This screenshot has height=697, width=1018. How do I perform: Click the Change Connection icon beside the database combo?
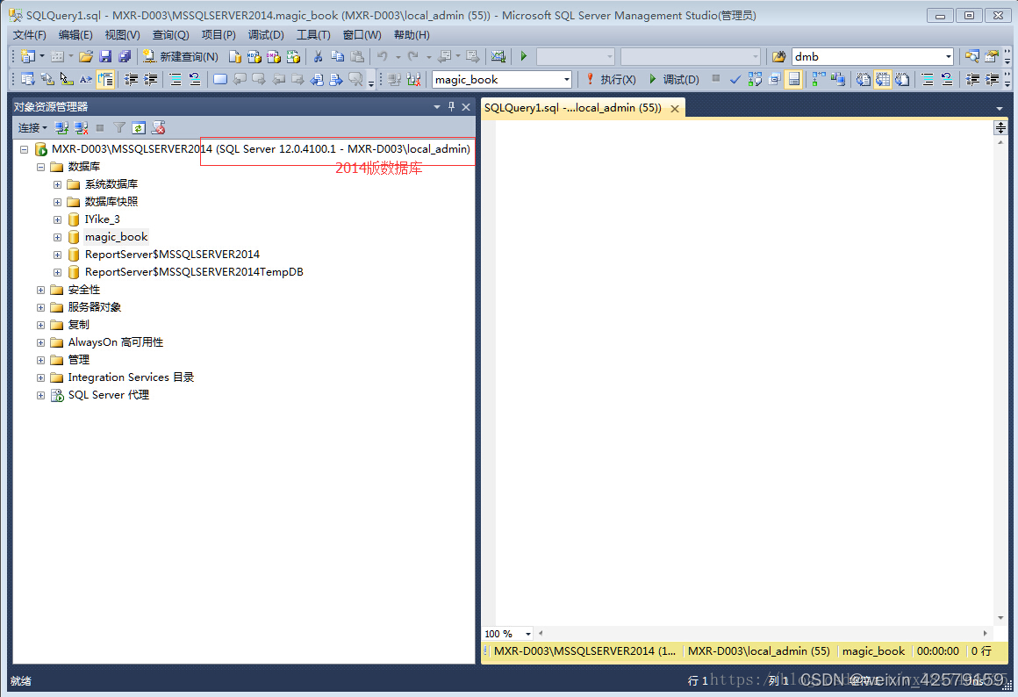click(x=413, y=79)
